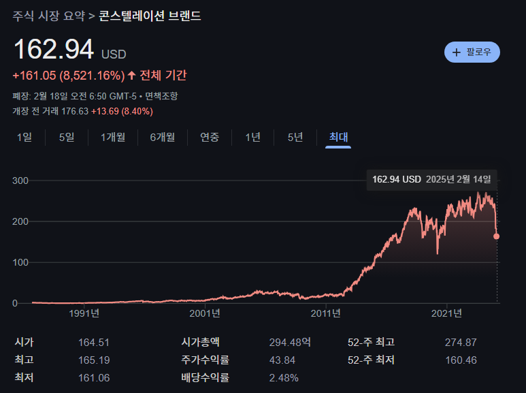The width and height of the screenshot is (526, 393).
Task: Click the 2001년 x-axis label
Action: pos(205,313)
